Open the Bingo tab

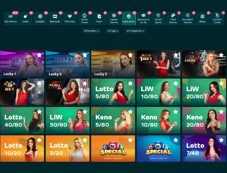pos(203,19)
